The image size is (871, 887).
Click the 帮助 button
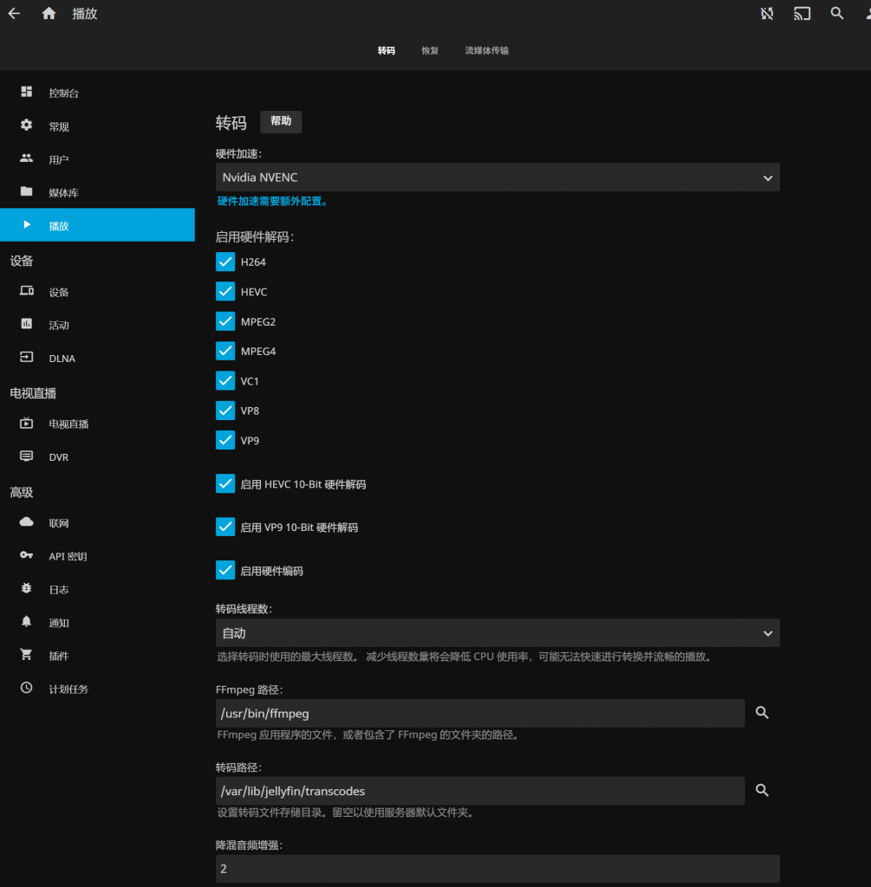(x=281, y=122)
